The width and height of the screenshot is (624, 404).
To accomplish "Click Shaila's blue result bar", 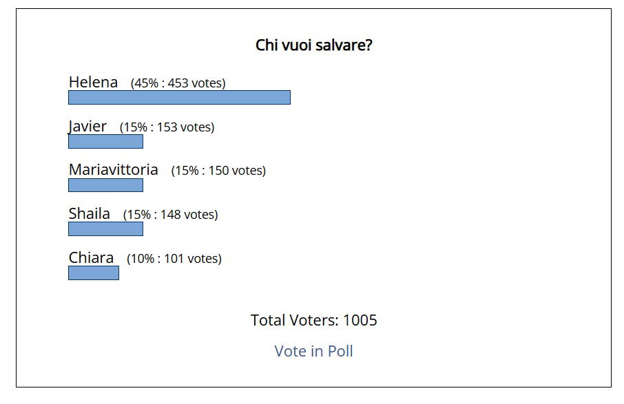I will [x=105, y=229].
